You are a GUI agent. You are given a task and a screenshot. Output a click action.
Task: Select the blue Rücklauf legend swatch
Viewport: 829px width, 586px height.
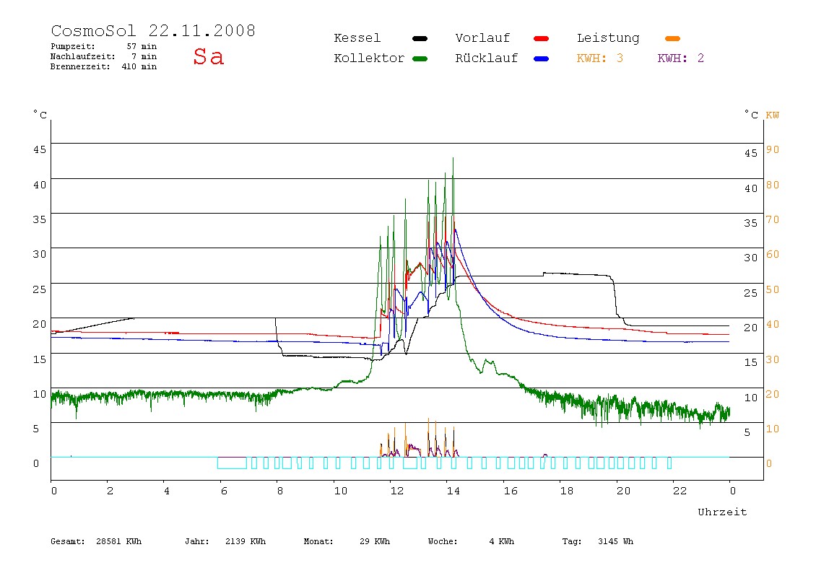tap(542, 58)
